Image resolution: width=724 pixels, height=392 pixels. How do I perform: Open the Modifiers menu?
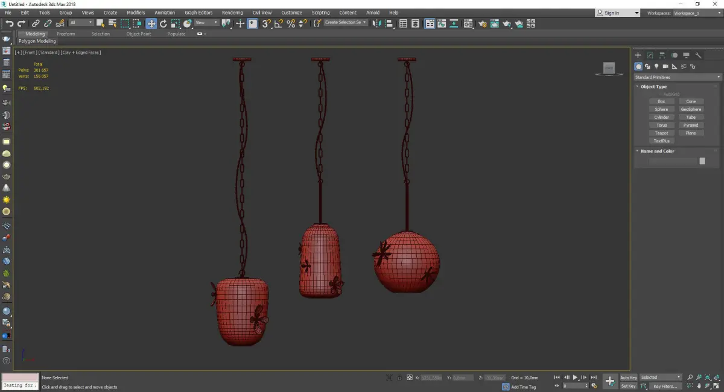(136, 13)
